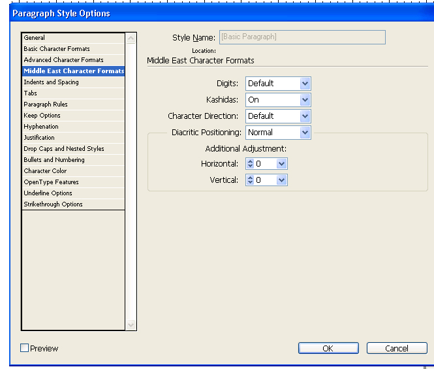Open Character Direction dropdown
Image resolution: width=434 pixels, height=369 pixels.
(305, 116)
